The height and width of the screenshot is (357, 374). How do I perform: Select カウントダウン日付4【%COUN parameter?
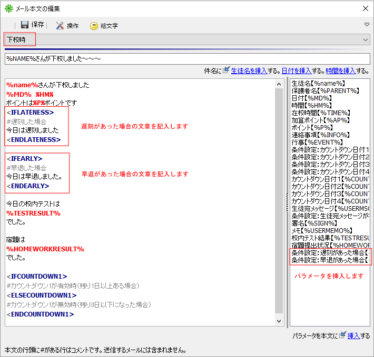click(x=330, y=201)
